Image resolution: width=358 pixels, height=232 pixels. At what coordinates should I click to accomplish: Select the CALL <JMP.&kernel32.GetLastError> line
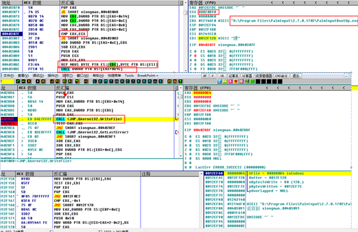(93, 132)
